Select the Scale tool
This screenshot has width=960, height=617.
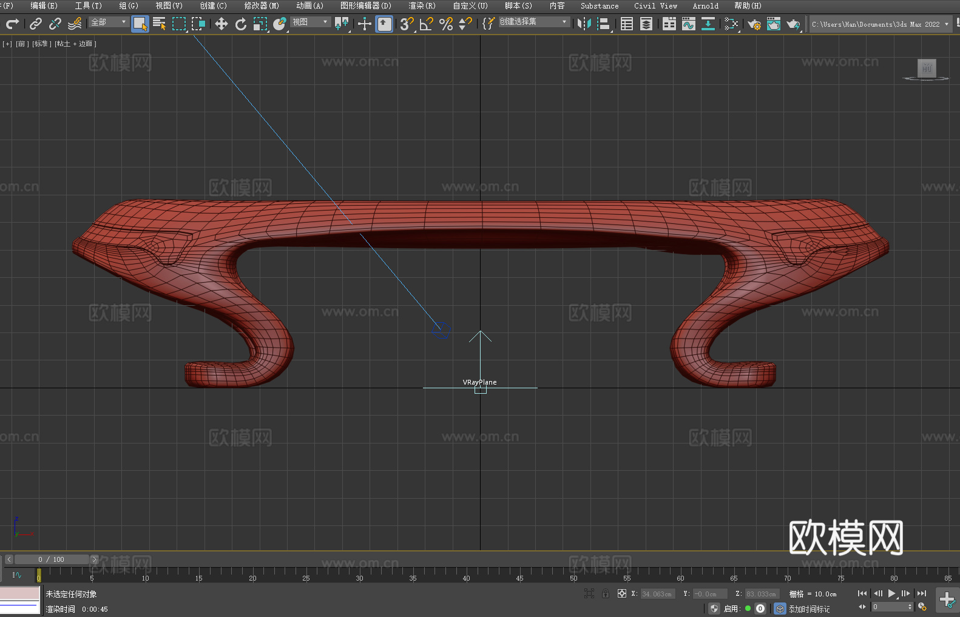pos(260,24)
